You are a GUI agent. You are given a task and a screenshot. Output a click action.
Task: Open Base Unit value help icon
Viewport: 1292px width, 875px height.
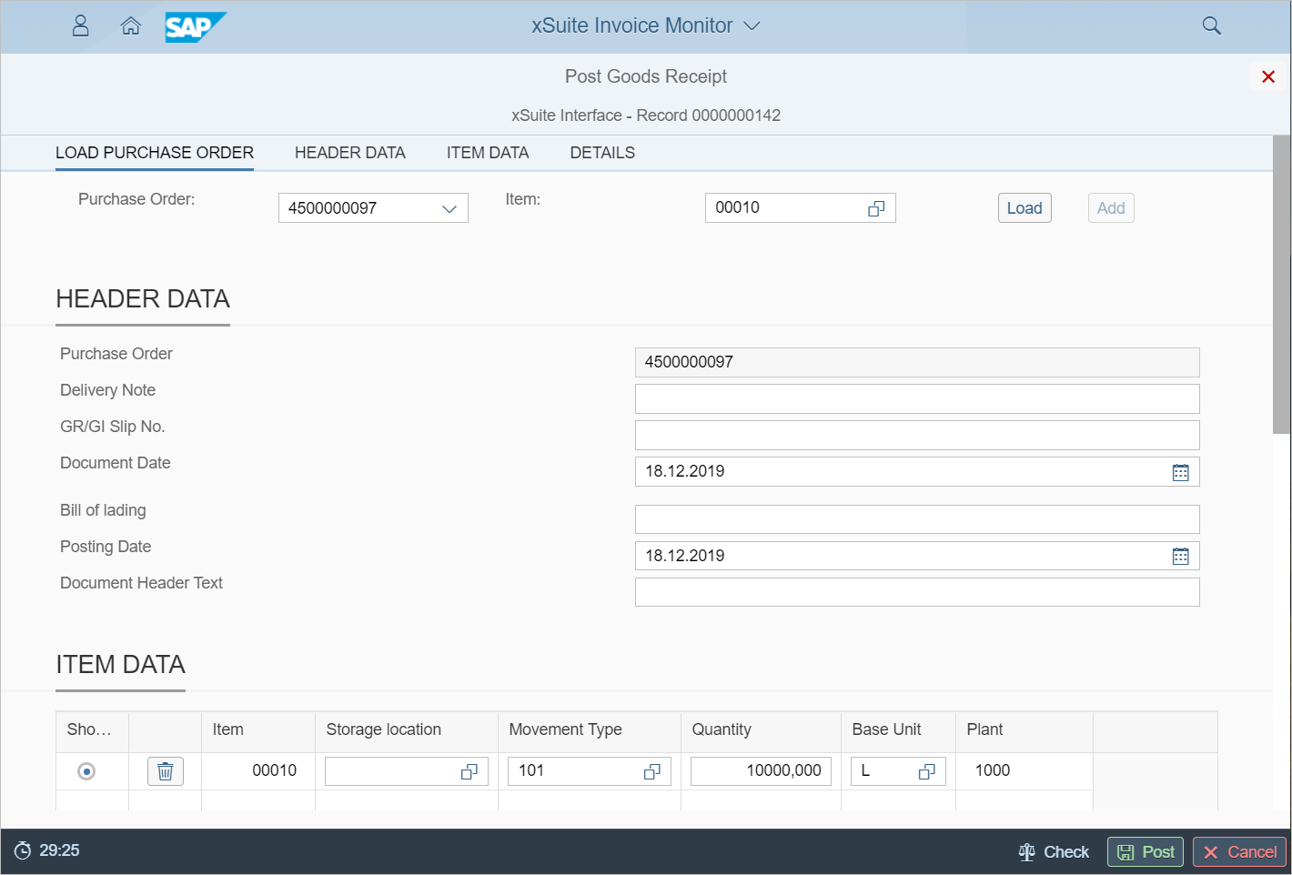point(926,771)
